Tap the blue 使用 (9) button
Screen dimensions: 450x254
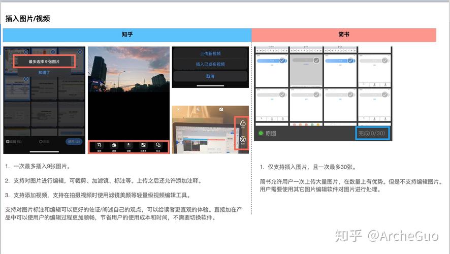coord(74,142)
